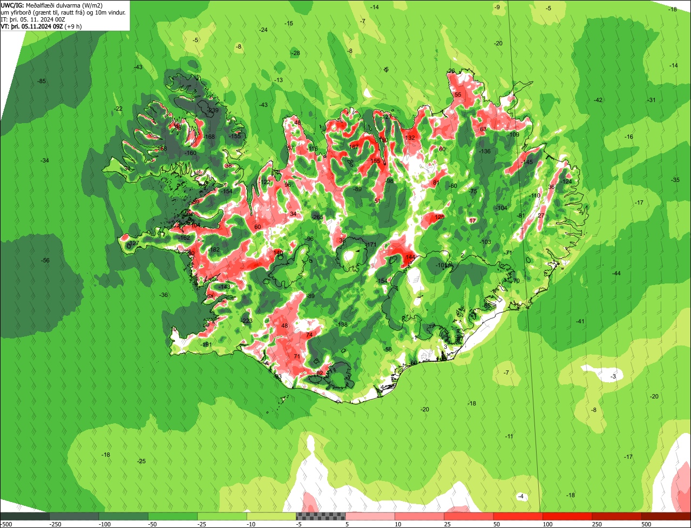The width and height of the screenshot is (691, 528).
Task: Click the "IT: þri. 05. 11. 2024 00Z" line
Action: pos(33,19)
